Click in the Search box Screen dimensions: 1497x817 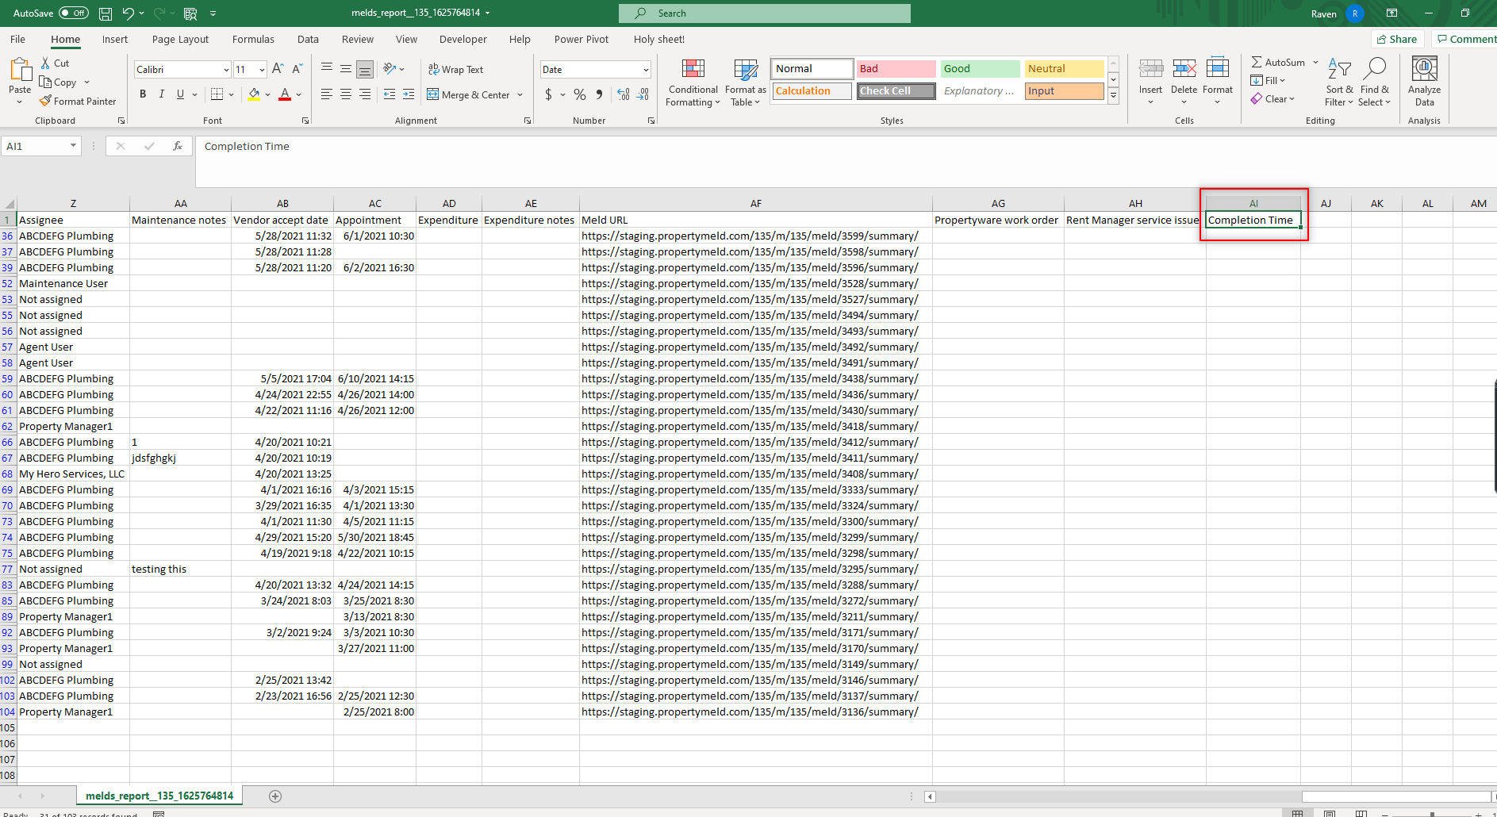(x=765, y=13)
